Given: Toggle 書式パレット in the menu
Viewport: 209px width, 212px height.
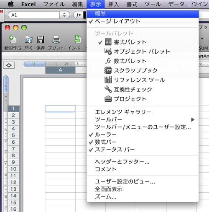Looking at the screenshot, I should coord(143,42).
